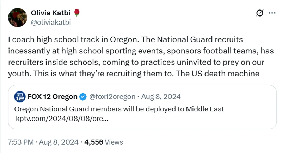Screen dimensions: 282x153
Task: Click the FOX 12 logo avatar
Action: pyautogui.click(x=19, y=96)
